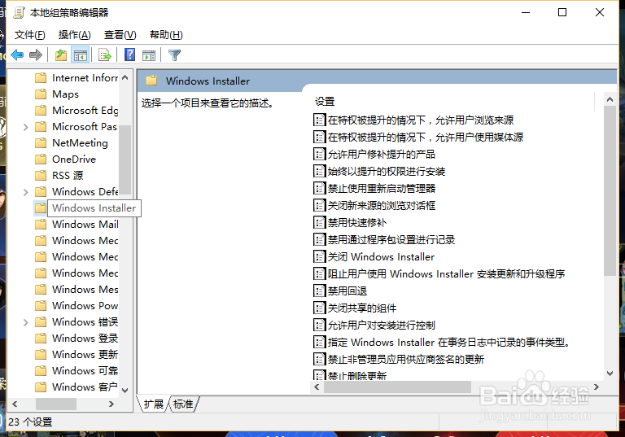625x437 pixels.
Task: Select the Windows Mail folder
Action: click(76, 225)
